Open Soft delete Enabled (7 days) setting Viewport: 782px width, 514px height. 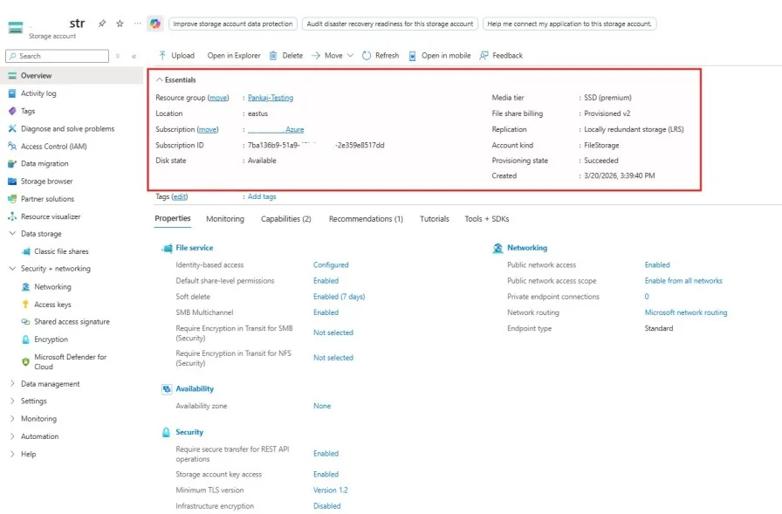(340, 297)
